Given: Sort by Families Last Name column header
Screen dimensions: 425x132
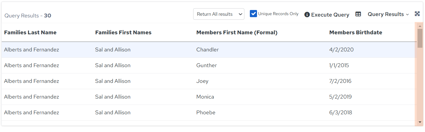Looking at the screenshot, I should pos(30,33).
